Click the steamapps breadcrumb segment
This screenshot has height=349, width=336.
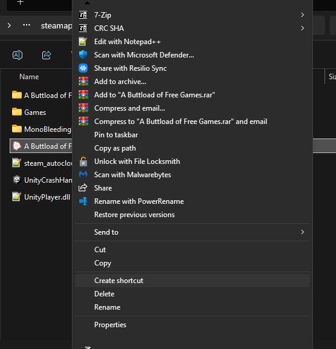coord(56,26)
